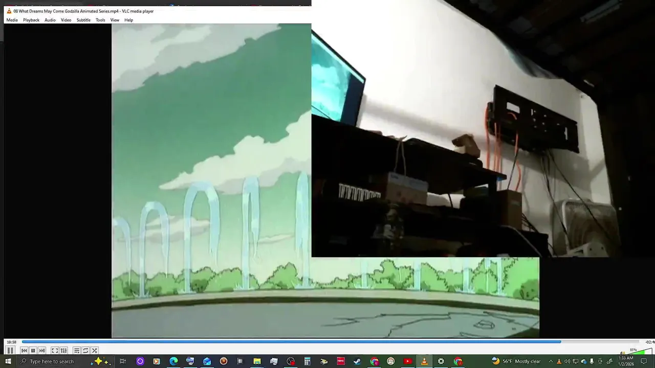This screenshot has height=368, width=655.
Task: Click the VLC cone taskbar icon
Action: point(424,361)
